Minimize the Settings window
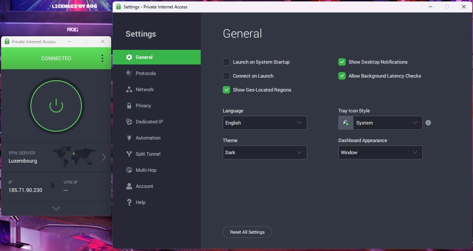Image resolution: width=473 pixels, height=251 pixels. 430,7
